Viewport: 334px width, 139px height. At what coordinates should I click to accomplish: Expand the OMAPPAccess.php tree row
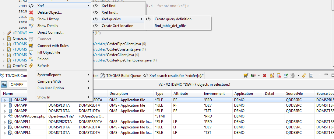(5, 116)
